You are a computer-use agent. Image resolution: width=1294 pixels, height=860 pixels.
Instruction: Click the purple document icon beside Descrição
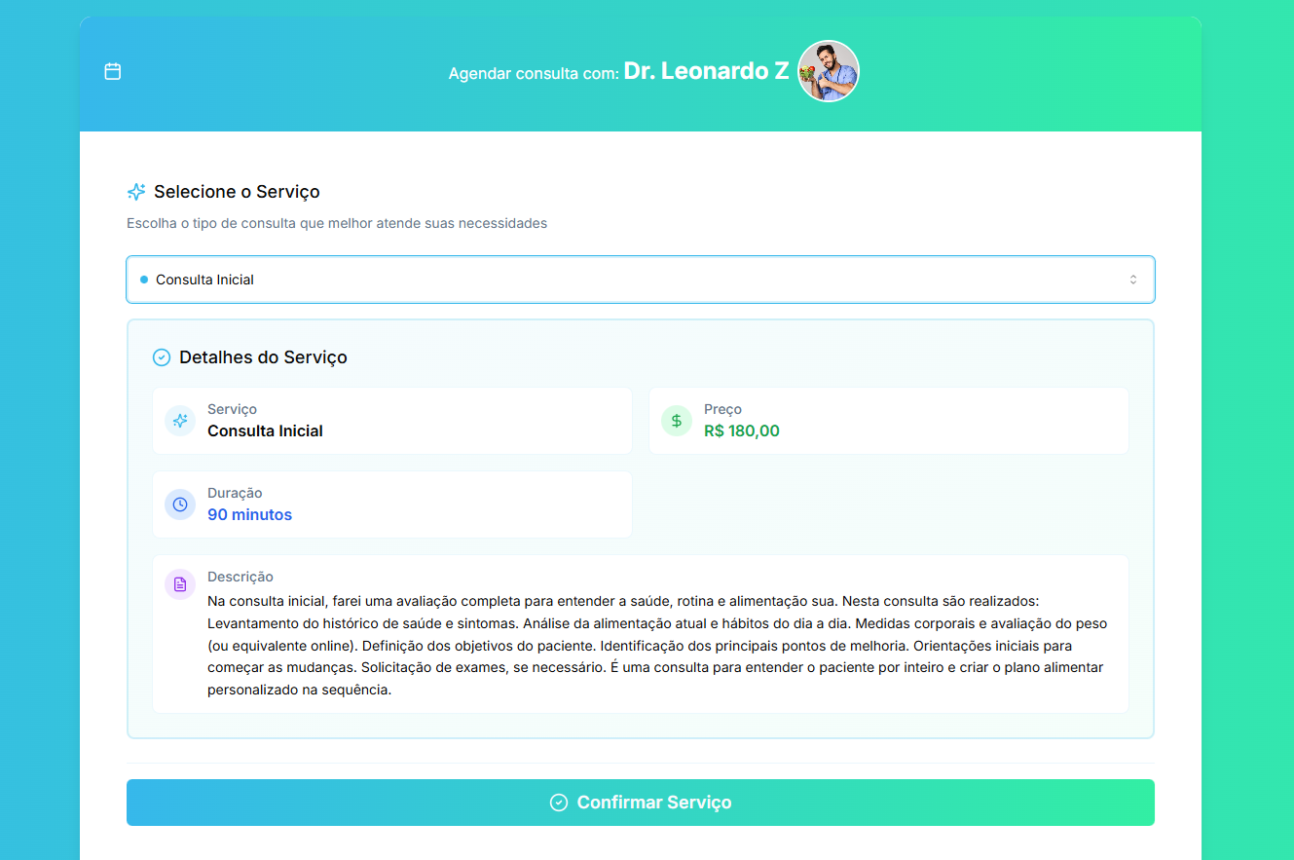pyautogui.click(x=180, y=582)
